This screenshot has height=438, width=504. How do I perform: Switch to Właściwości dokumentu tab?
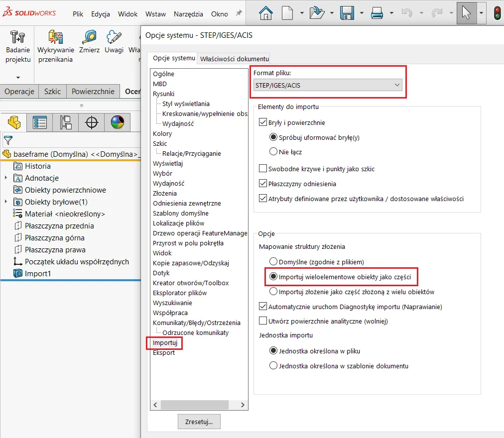point(235,59)
